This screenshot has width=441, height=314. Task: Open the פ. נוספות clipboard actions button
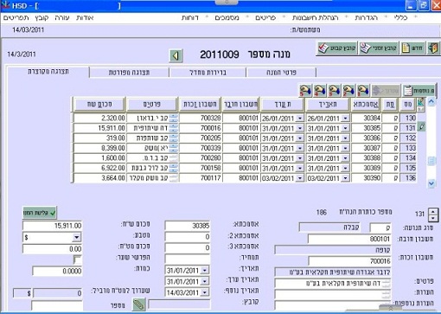[419, 91]
